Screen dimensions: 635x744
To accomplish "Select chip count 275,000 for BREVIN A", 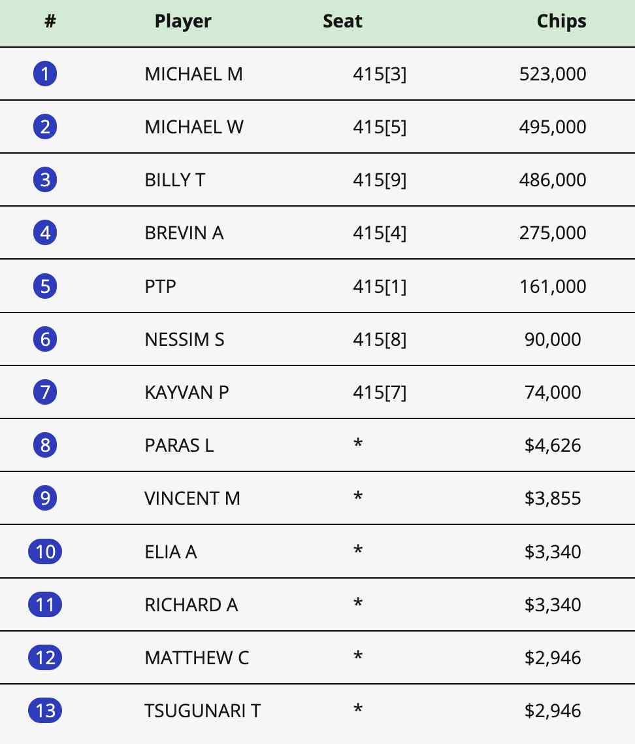I will (552, 233).
